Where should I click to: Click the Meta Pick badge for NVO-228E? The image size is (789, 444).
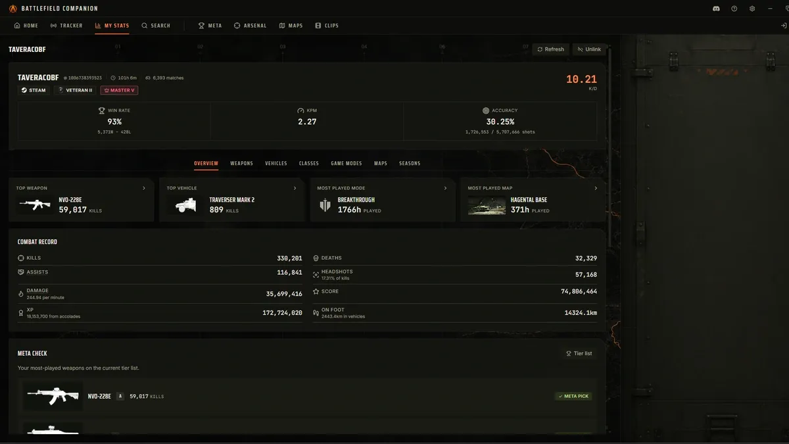coord(573,396)
